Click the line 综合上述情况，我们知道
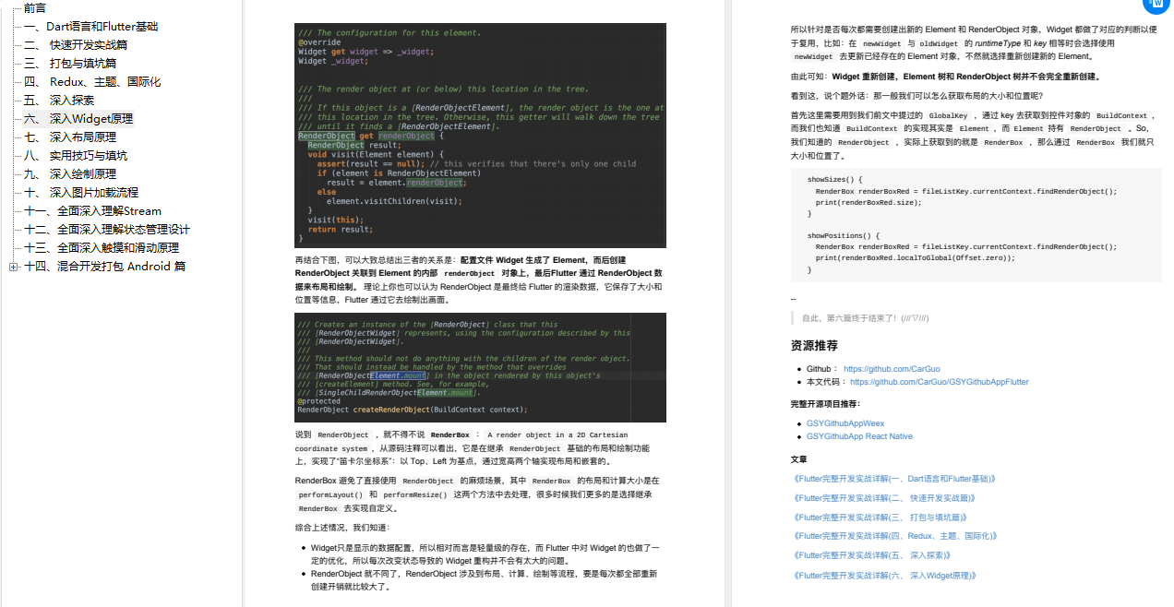 pos(342,528)
